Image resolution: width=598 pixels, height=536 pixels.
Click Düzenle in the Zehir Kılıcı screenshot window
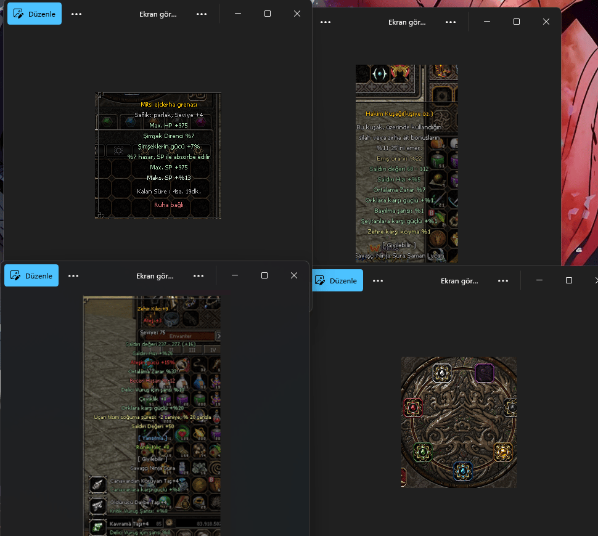pyautogui.click(x=31, y=275)
